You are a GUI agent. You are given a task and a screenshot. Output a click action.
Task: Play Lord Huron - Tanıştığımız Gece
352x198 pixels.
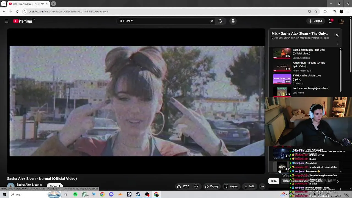(x=304, y=91)
